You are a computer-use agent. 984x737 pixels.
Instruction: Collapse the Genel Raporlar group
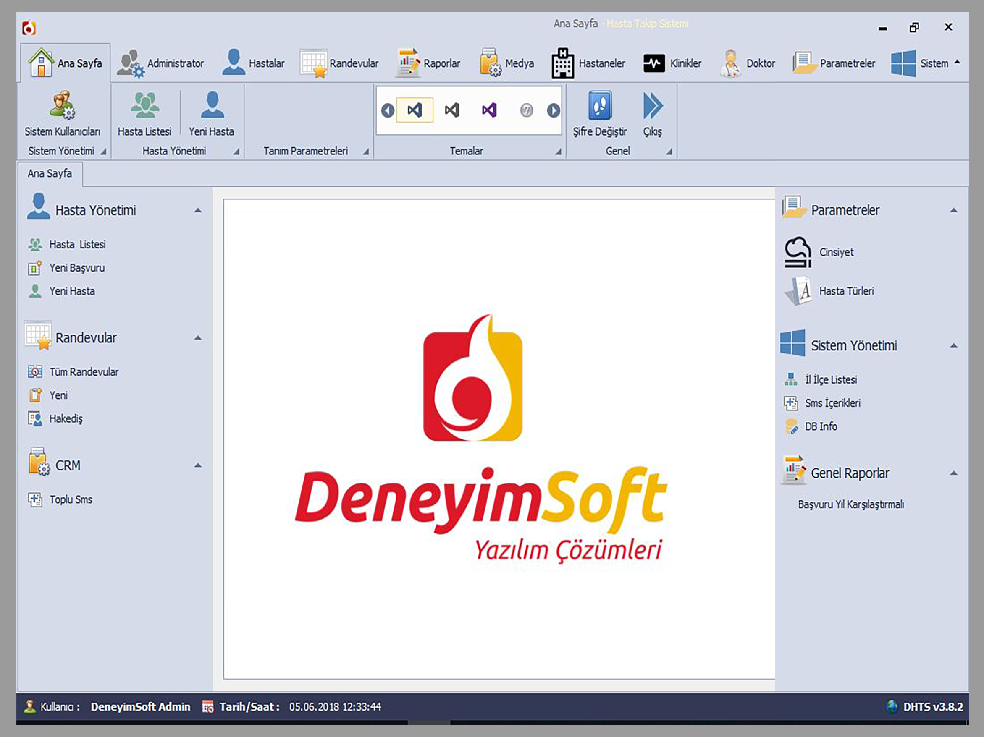954,473
